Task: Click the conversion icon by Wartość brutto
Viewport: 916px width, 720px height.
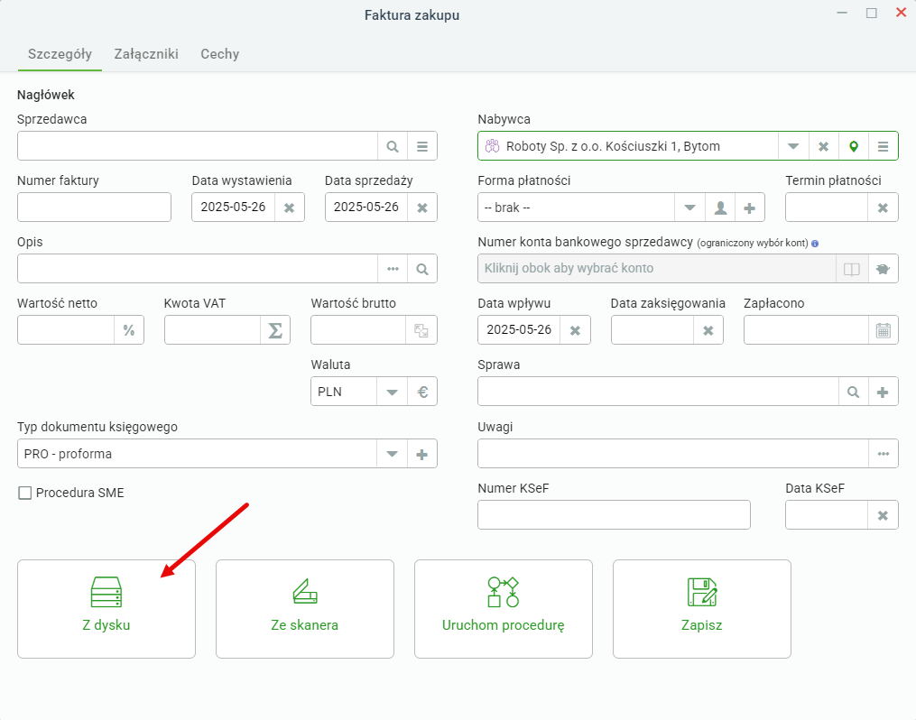Action: coord(421,330)
